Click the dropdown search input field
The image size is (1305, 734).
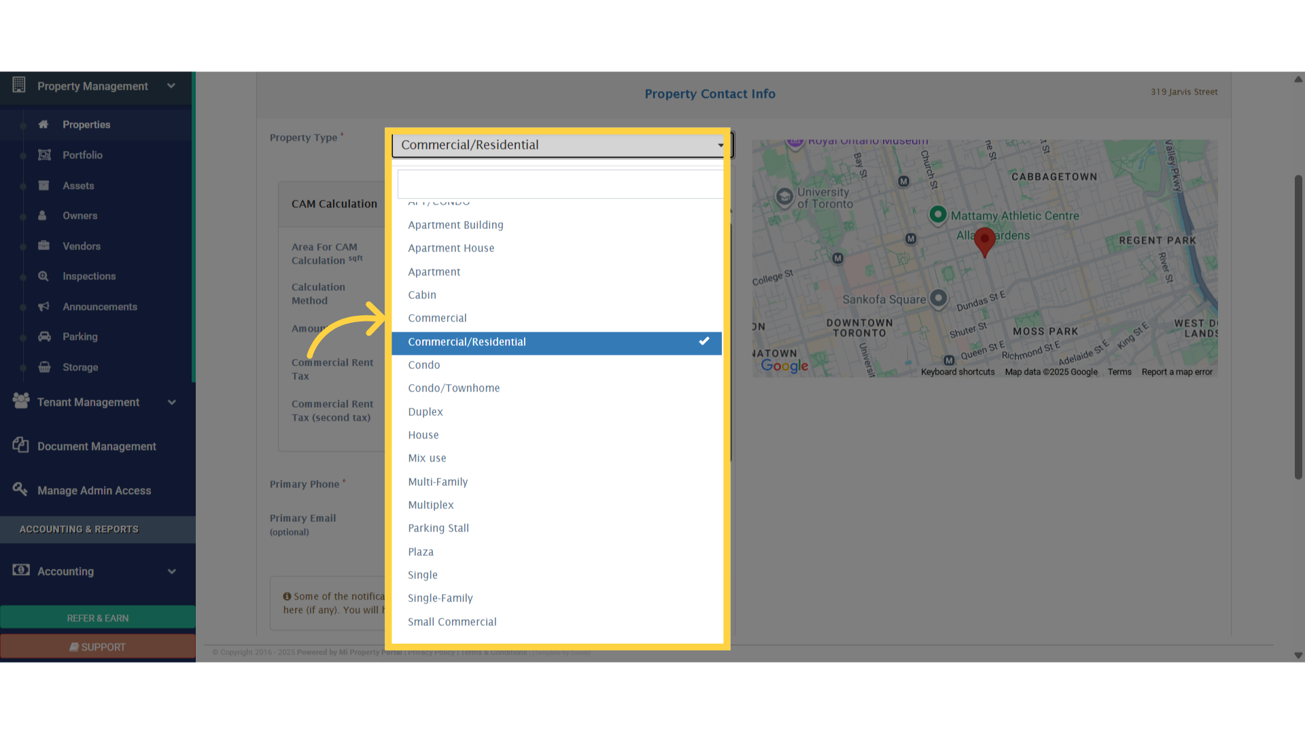pos(559,183)
